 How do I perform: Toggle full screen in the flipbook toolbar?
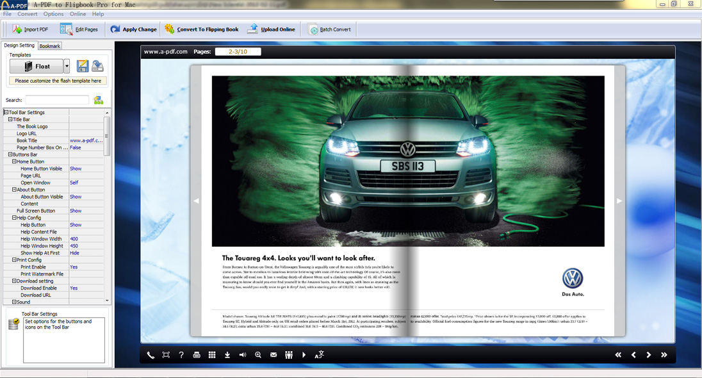(166, 355)
